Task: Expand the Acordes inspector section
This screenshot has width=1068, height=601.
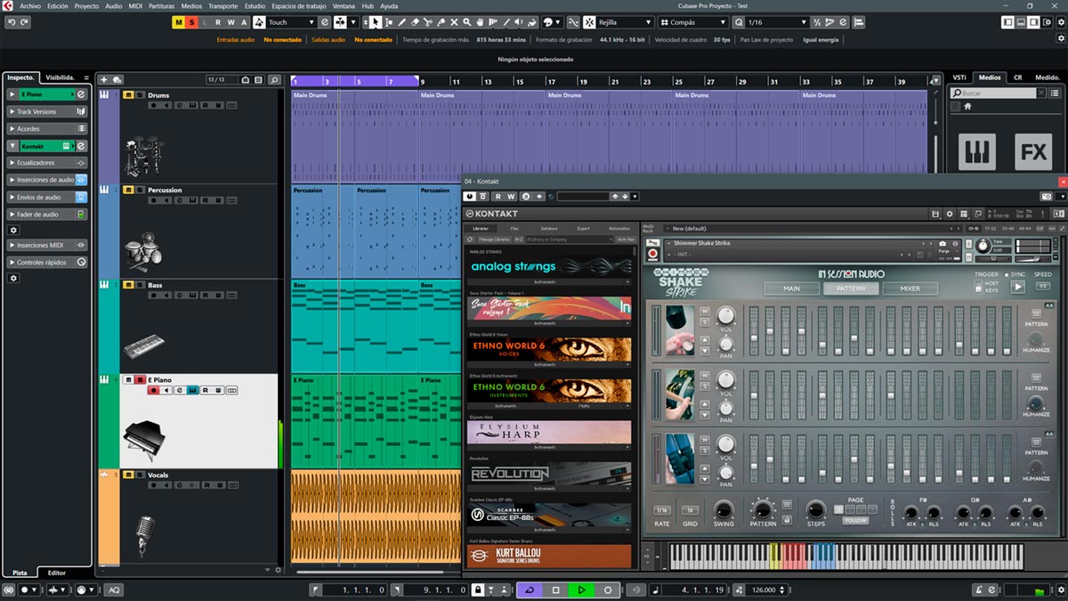Action: click(47, 128)
